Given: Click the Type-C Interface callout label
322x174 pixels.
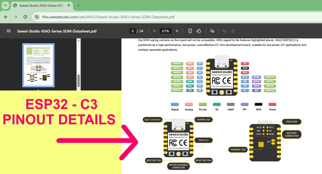Looking at the screenshot, I should pyautogui.click(x=152, y=119).
